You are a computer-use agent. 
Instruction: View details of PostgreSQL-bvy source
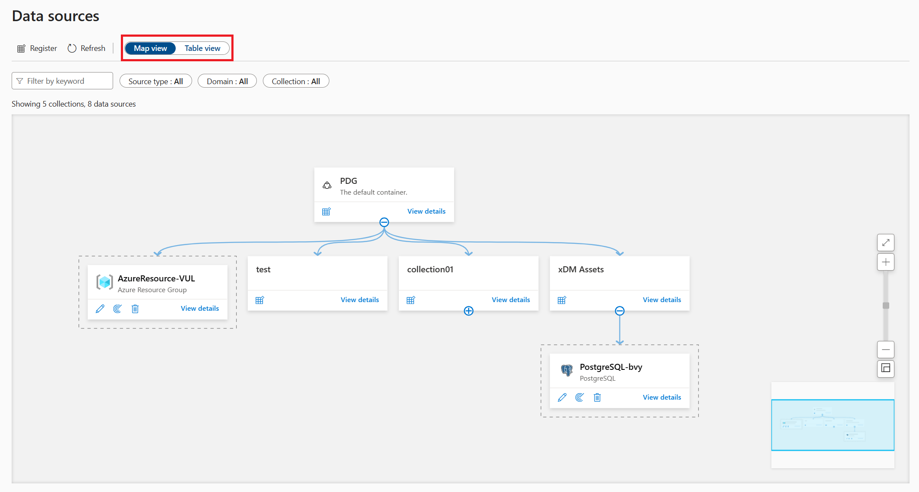[662, 397]
